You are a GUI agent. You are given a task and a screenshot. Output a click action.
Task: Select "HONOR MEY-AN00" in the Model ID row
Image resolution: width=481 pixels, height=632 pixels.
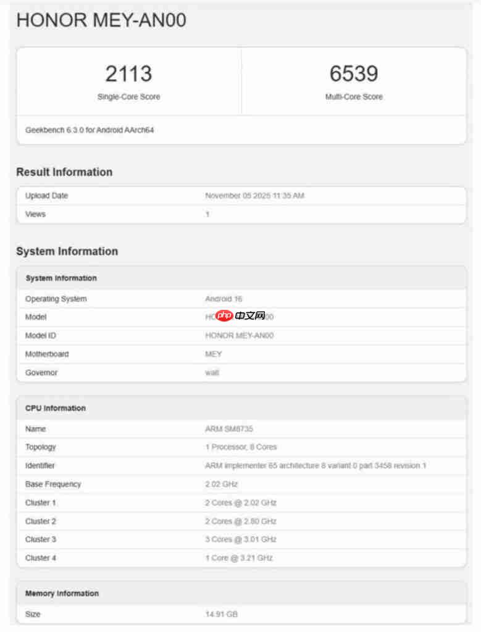point(239,336)
